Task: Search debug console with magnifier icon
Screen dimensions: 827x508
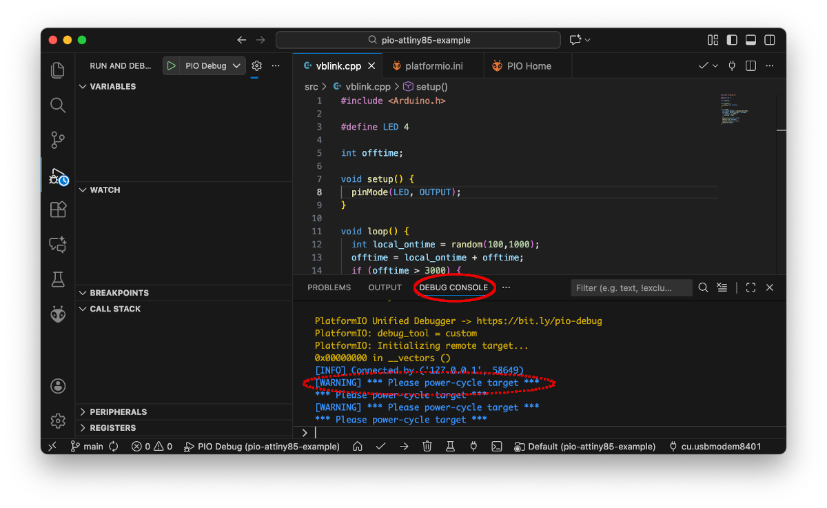Action: [703, 287]
